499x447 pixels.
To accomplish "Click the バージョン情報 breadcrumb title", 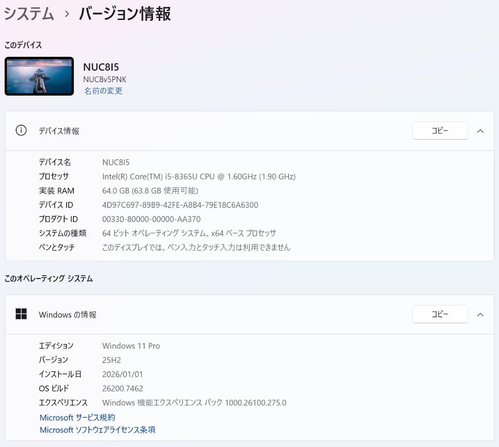I will pyautogui.click(x=124, y=14).
